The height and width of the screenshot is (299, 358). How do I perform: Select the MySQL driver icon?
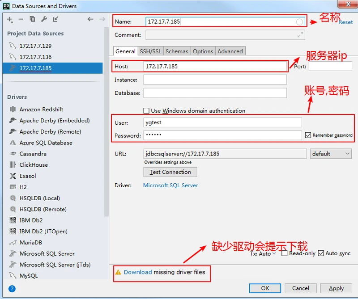pyautogui.click(x=13, y=276)
